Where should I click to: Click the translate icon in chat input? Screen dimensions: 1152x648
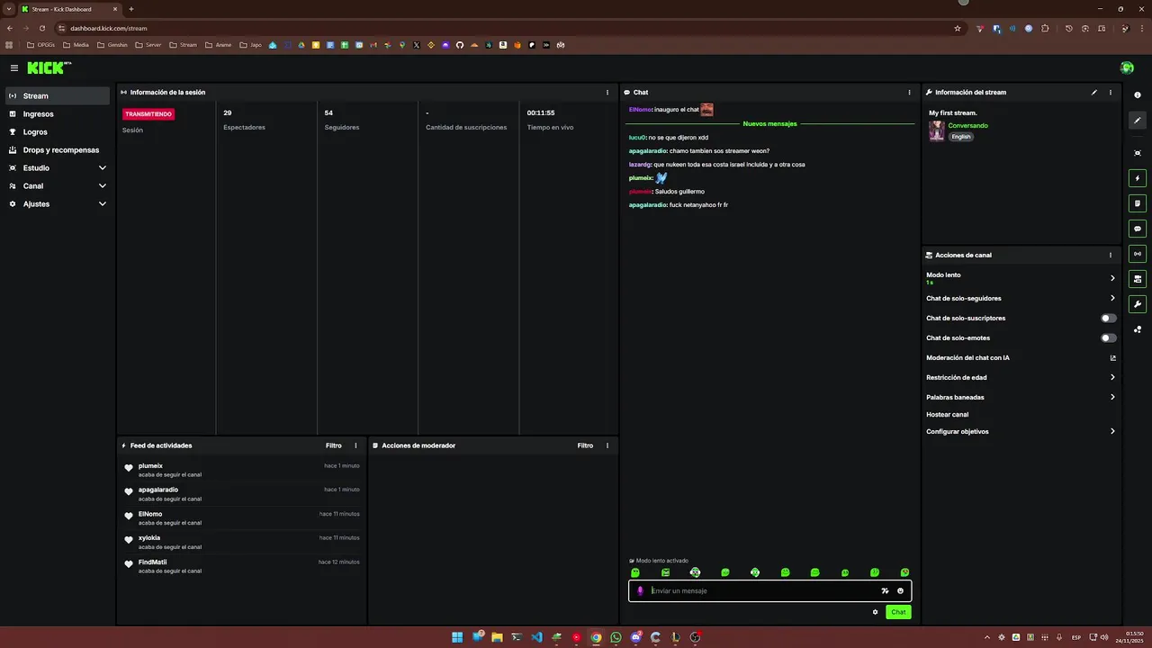[x=885, y=591]
